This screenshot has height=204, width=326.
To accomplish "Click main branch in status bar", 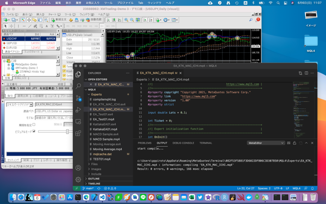I will pos(88,188).
